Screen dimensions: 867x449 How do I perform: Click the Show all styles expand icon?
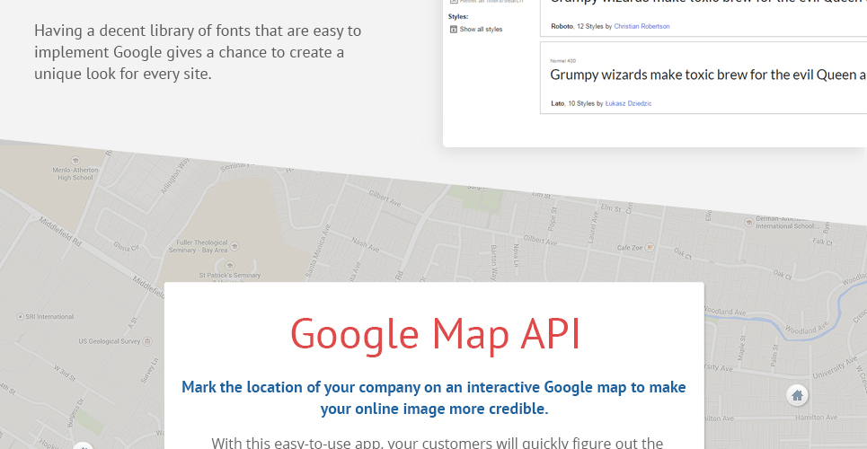coord(454,30)
